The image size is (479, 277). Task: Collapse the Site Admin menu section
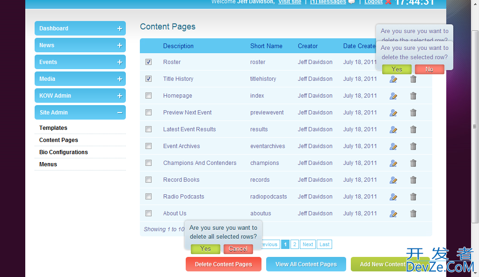80,112
